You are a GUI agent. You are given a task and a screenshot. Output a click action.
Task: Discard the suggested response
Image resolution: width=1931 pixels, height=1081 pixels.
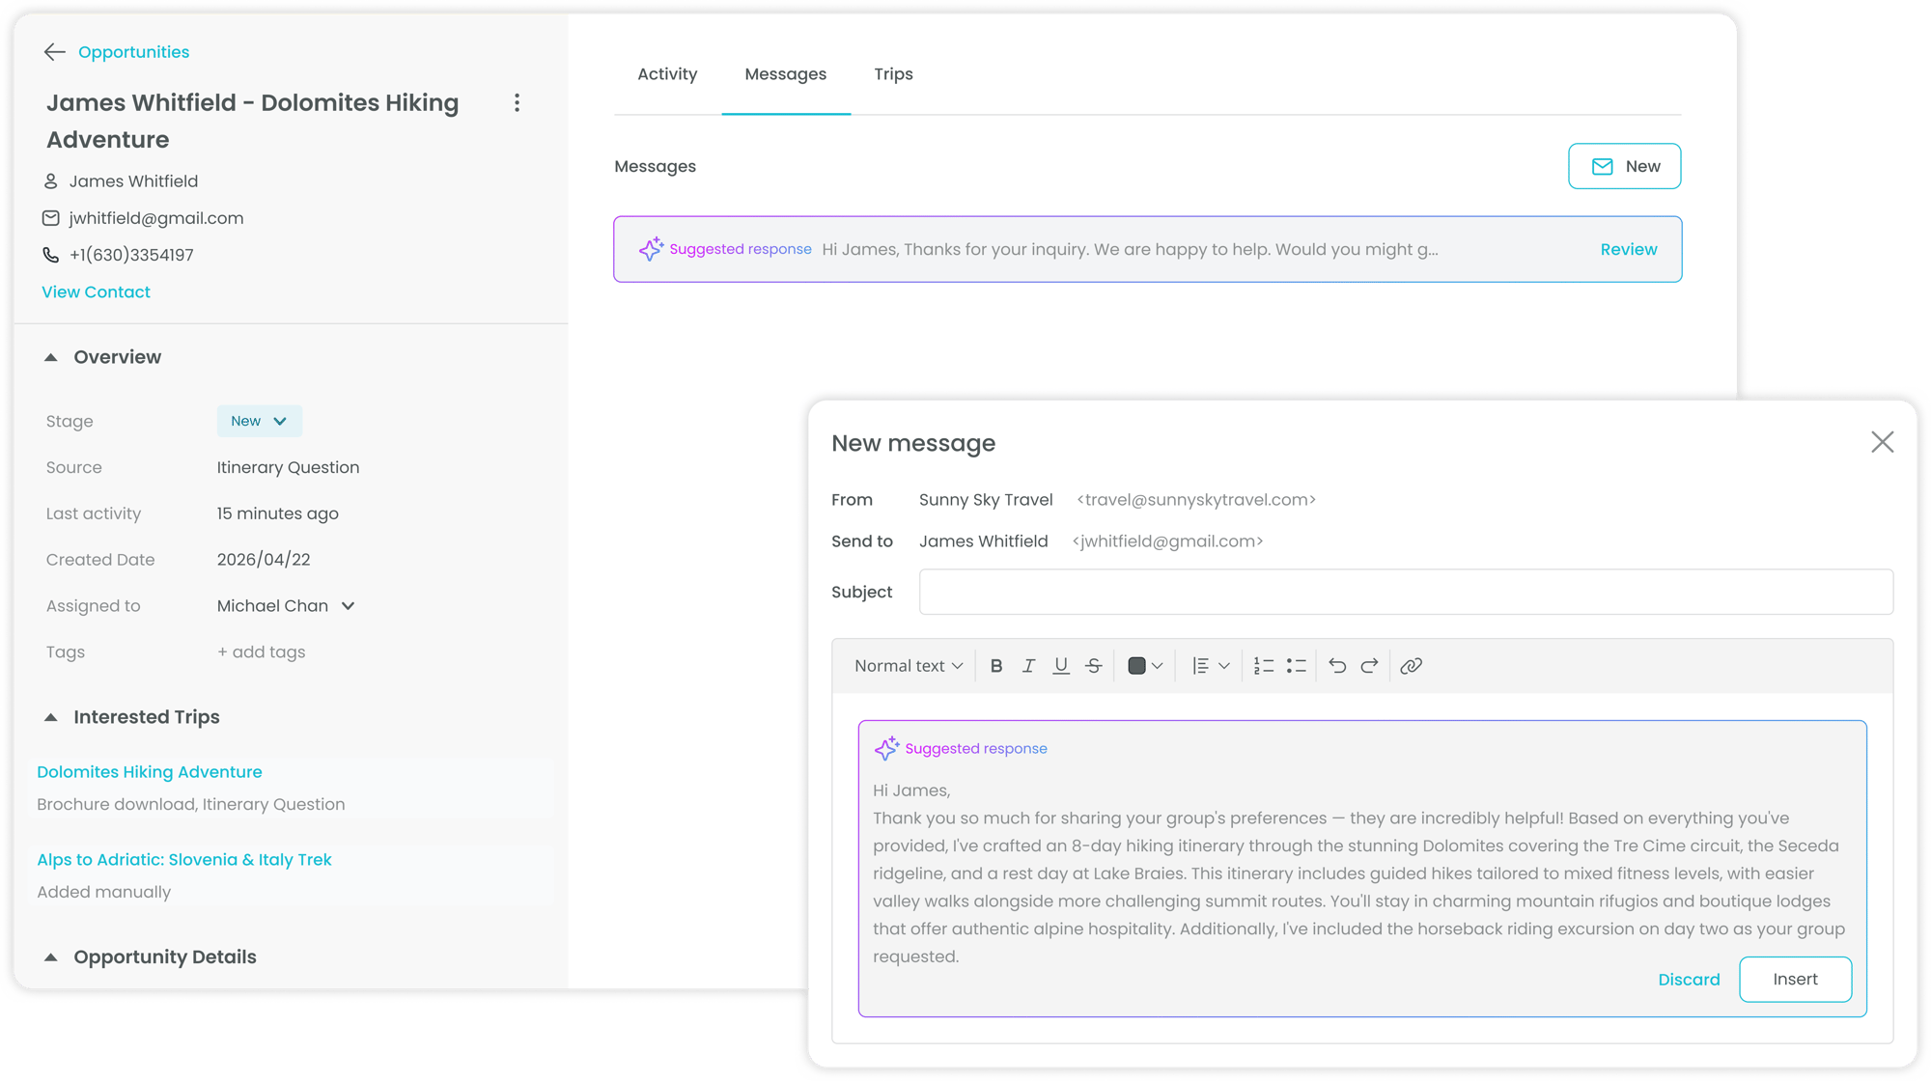point(1689,980)
